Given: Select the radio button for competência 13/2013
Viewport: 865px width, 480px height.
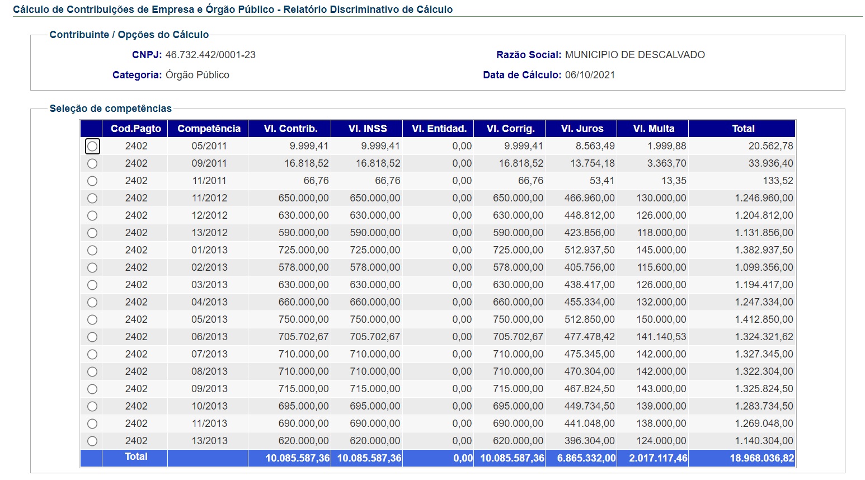Looking at the screenshot, I should coord(92,441).
